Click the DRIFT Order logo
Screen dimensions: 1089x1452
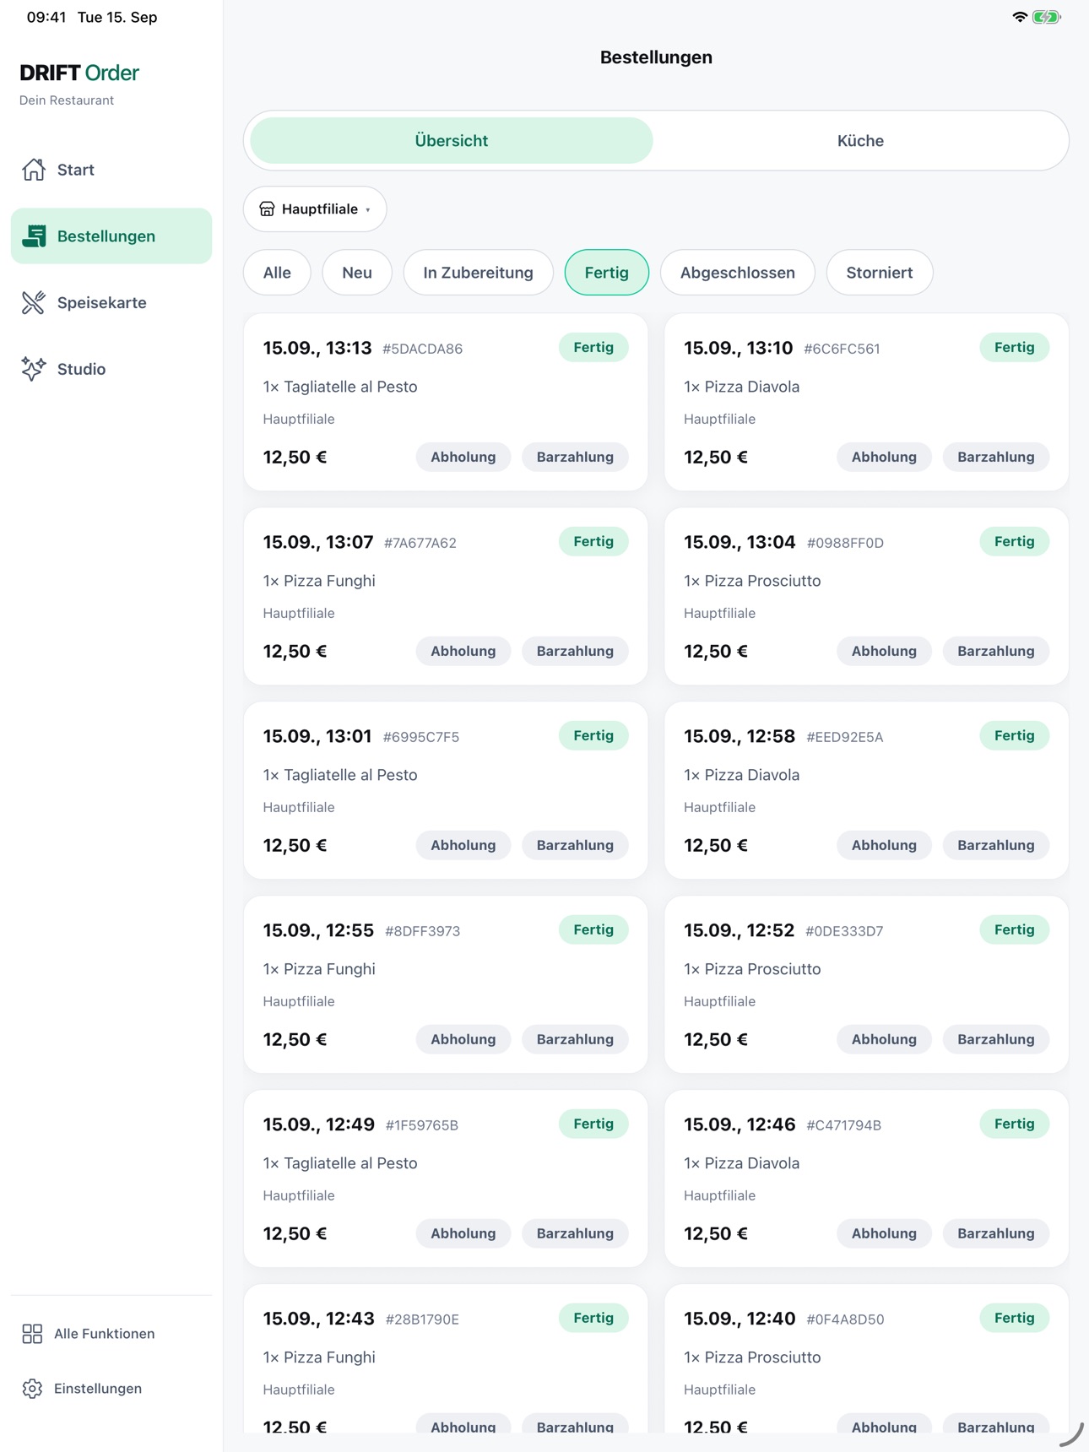79,73
